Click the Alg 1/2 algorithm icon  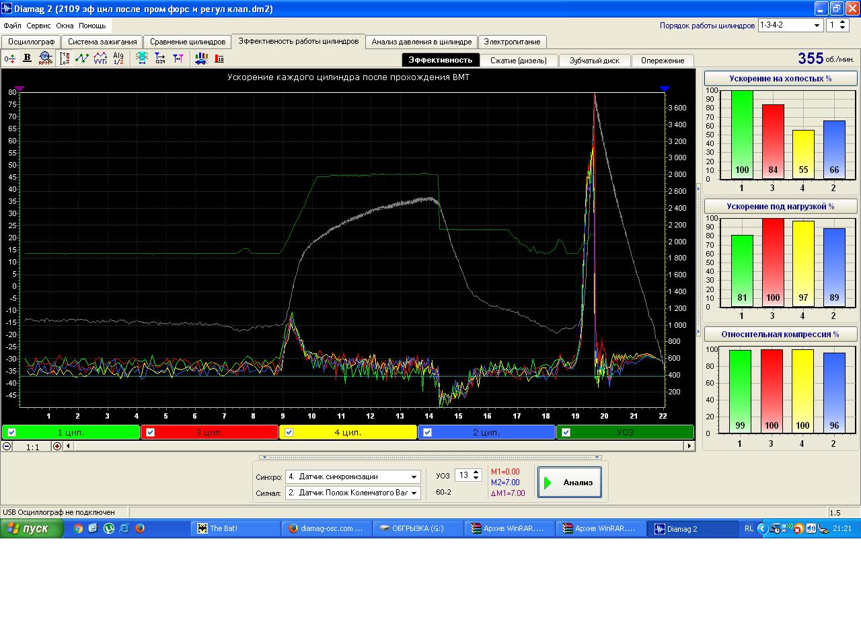[x=118, y=59]
